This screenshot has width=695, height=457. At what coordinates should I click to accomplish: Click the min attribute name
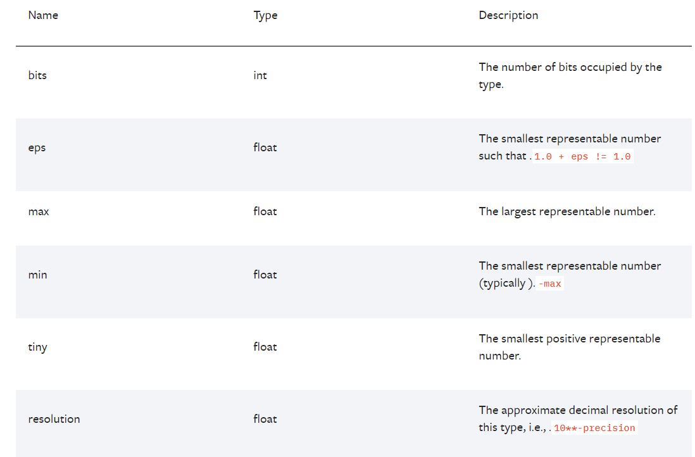coord(37,275)
